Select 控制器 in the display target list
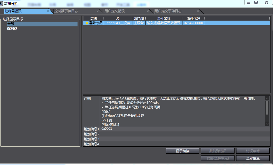Screen dimensions: 273x165 pyautogui.click(x=12, y=28)
